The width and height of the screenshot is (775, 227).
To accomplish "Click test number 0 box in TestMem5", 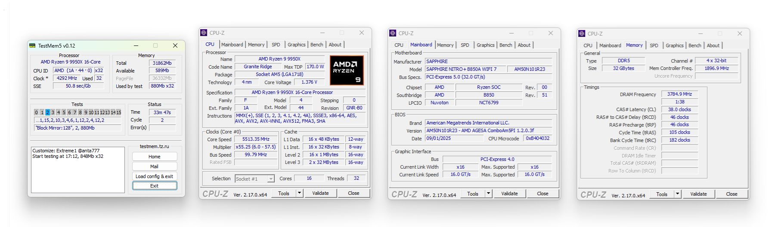I will pyautogui.click(x=37, y=112).
